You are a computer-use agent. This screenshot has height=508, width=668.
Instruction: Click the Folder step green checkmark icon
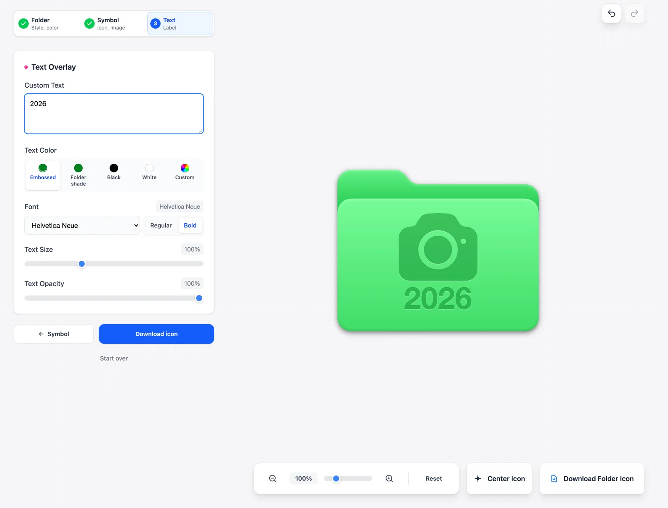tap(24, 24)
